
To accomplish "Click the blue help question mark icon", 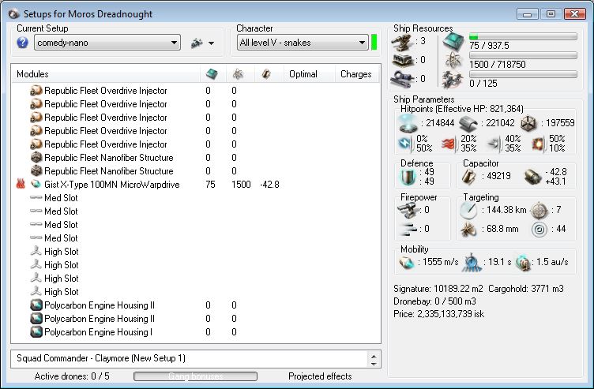I will (x=22, y=43).
